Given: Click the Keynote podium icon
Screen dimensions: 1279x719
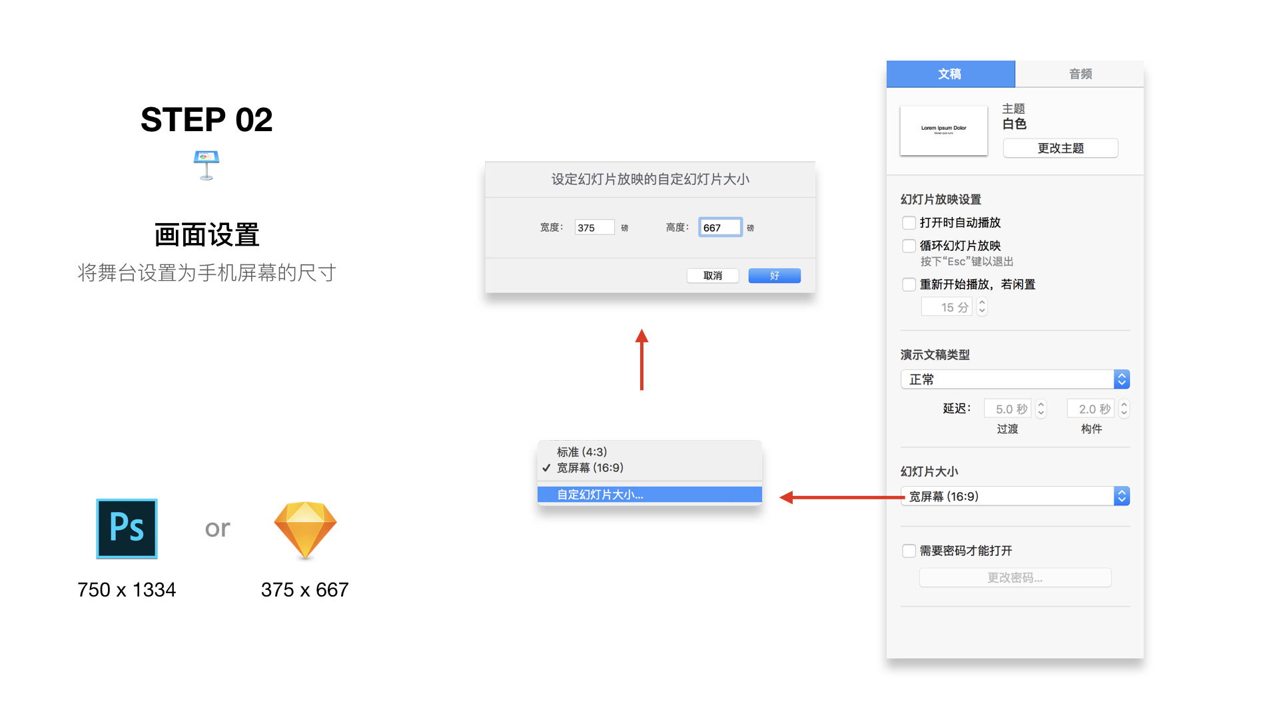Looking at the screenshot, I should point(207,165).
